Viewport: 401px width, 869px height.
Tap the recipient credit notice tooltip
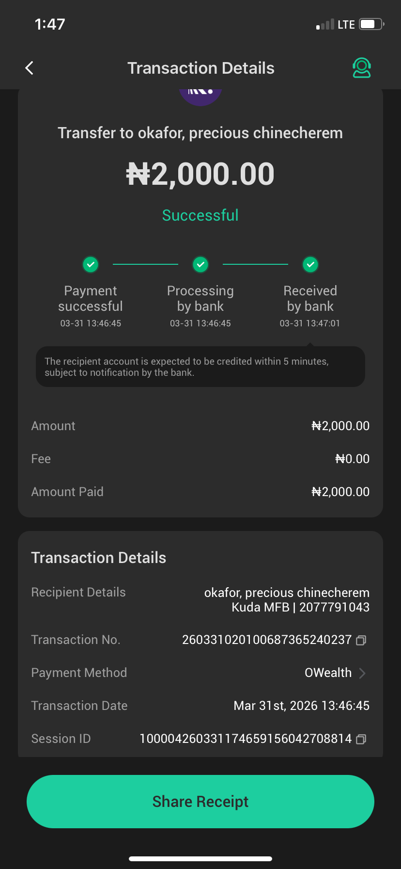click(200, 367)
